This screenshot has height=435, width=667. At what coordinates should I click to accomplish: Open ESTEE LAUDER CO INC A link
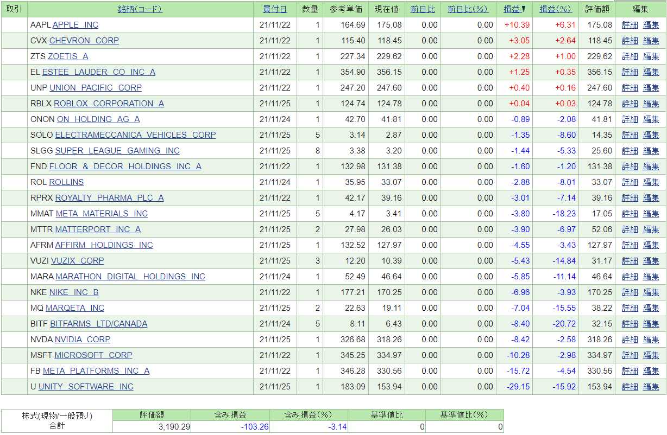tap(99, 72)
